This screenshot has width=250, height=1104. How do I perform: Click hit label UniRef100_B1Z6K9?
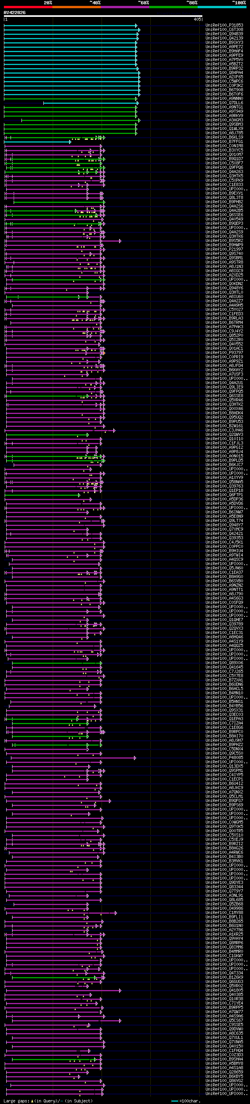pos(224,977)
